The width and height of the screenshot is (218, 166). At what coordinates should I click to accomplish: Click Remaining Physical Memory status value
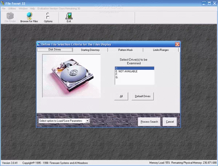194,163
